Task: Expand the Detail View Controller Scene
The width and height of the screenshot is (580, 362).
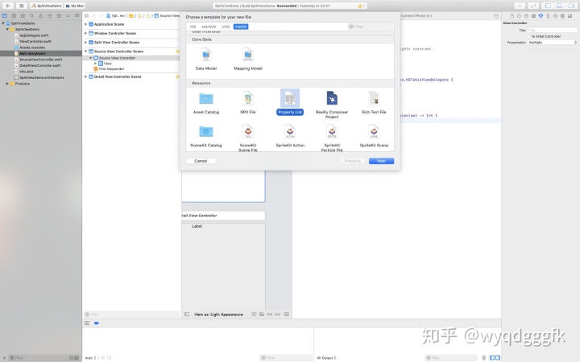Action: (x=86, y=76)
